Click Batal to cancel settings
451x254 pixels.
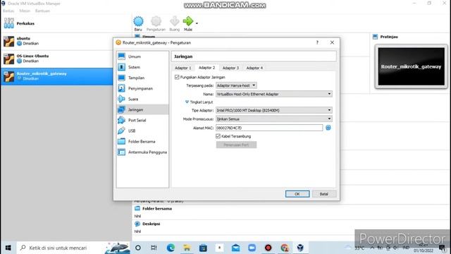324,194
